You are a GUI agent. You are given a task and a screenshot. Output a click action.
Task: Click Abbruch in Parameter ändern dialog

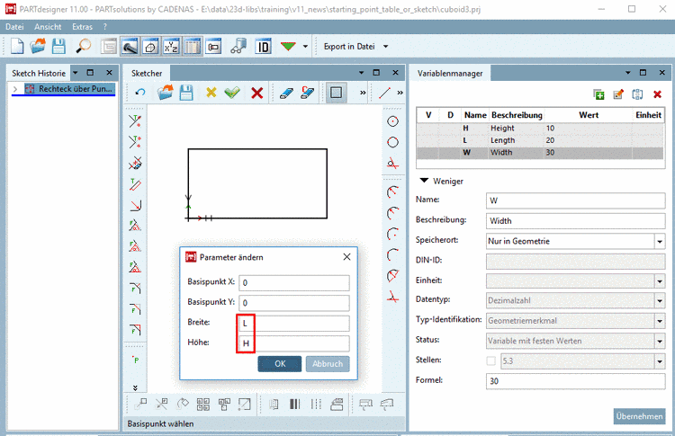coord(328,364)
